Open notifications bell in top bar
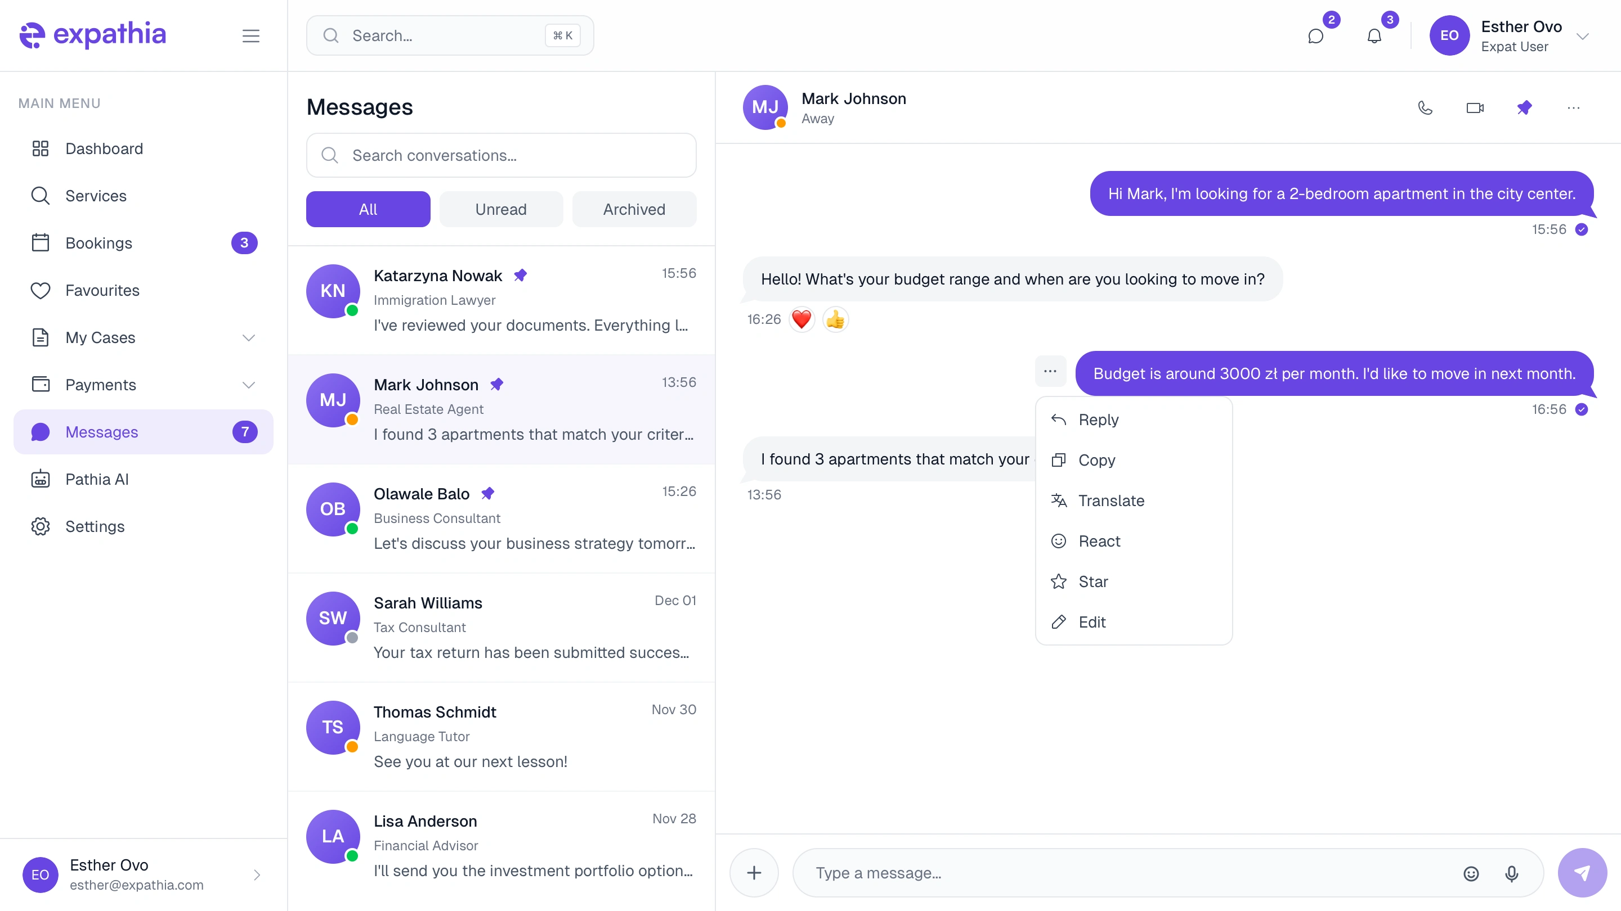The image size is (1621, 911). pyautogui.click(x=1374, y=36)
